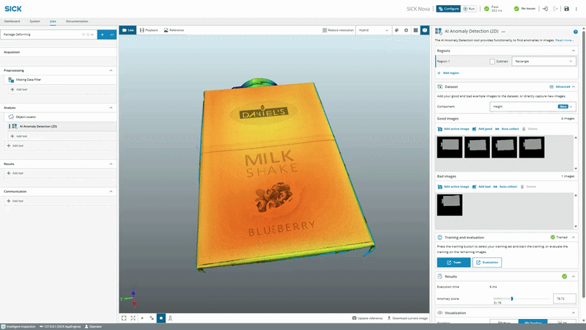Open the Hybrid view mode dropdown
The width and height of the screenshot is (586, 330).
374,30
